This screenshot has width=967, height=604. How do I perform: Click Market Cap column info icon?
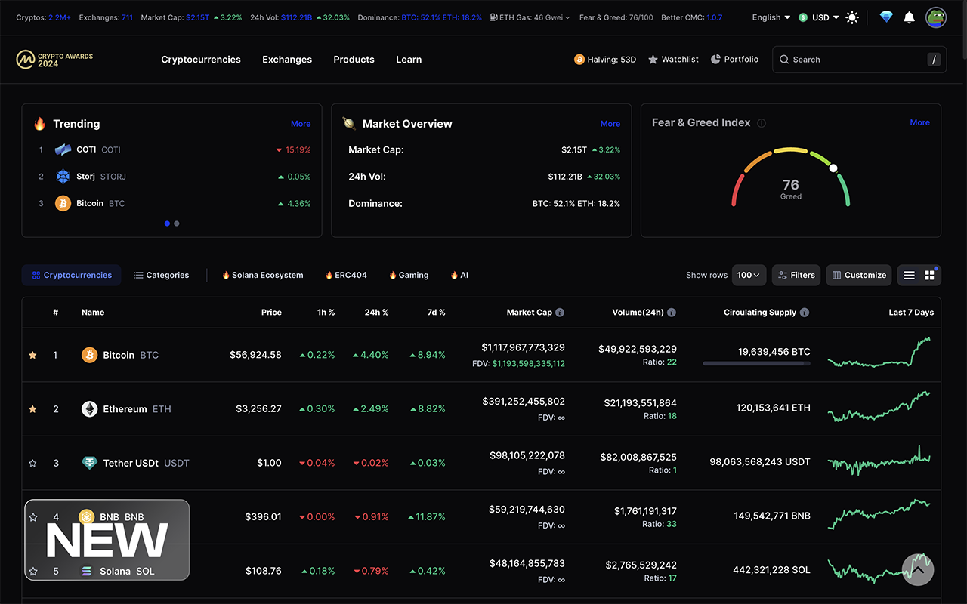point(560,313)
